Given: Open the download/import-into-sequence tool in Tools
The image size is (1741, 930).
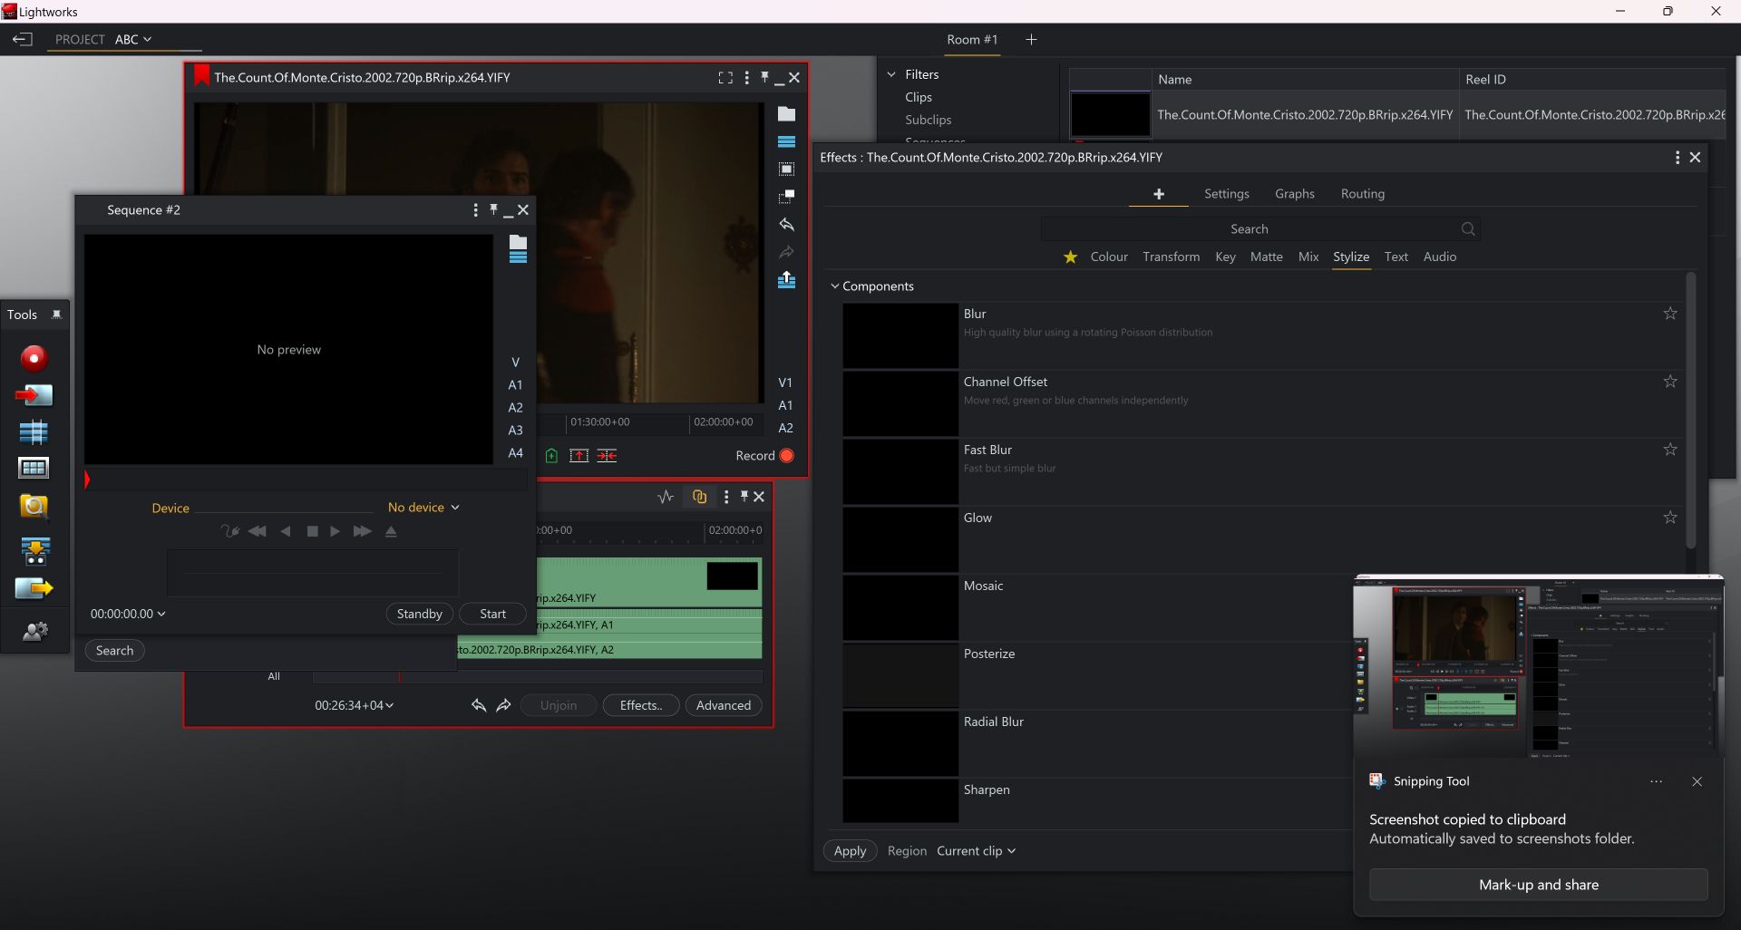Looking at the screenshot, I should (34, 550).
